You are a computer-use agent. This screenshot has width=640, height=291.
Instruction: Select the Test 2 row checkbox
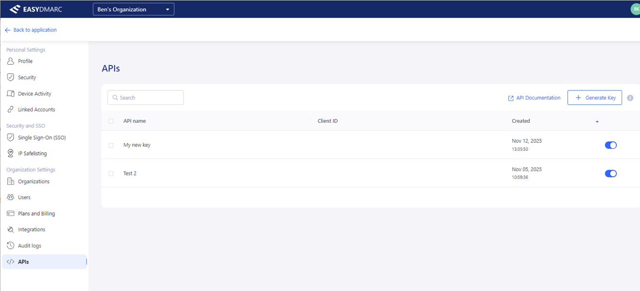[111, 174]
